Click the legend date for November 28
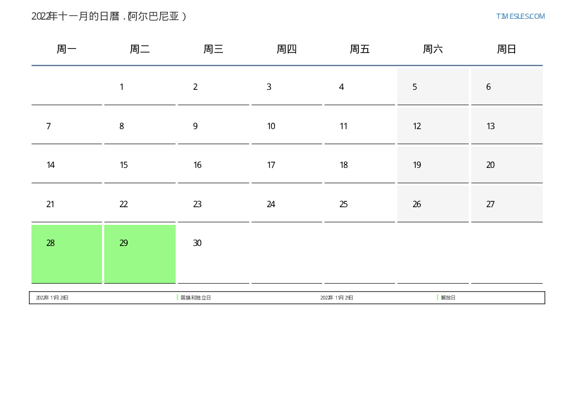Viewport: 574px width, 406px height. click(52, 298)
